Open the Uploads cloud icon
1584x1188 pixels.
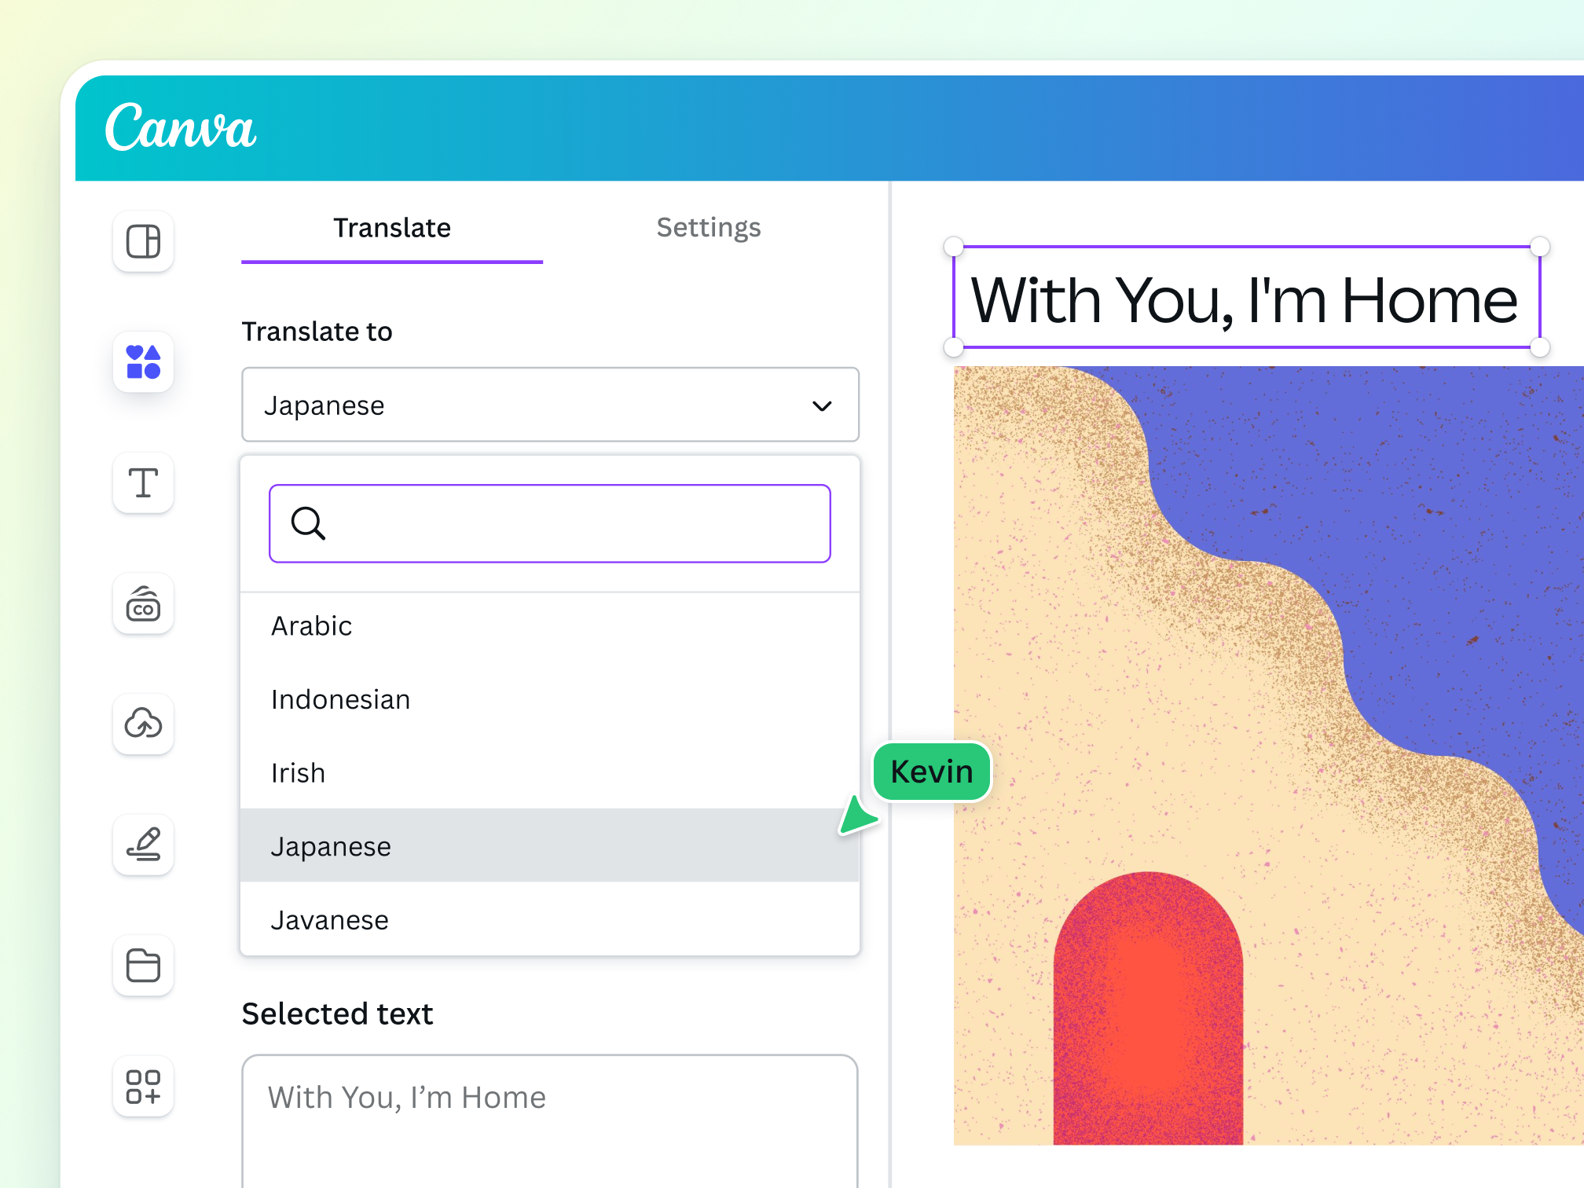point(143,724)
